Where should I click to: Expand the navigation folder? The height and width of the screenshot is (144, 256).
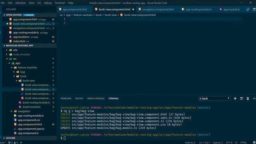[x=24, y=111]
